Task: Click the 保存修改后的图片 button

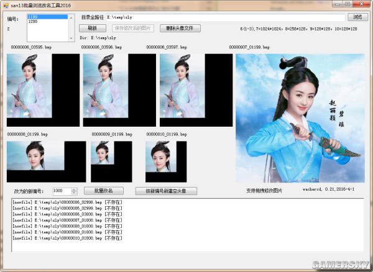Action: tap(133, 28)
